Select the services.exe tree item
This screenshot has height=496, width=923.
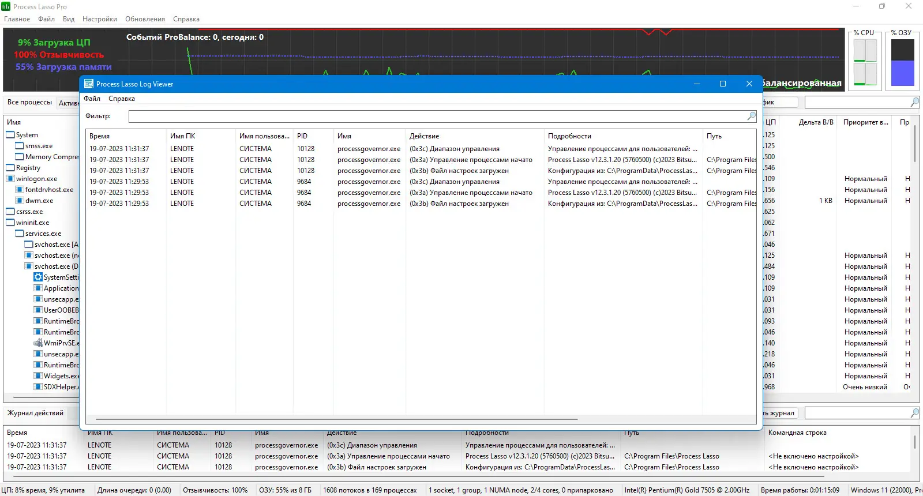[43, 234]
